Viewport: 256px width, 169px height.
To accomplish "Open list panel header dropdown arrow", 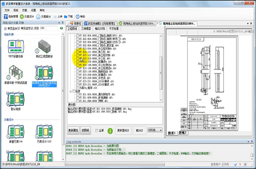I will click(x=59, y=23).
